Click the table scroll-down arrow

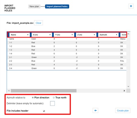(128, 87)
